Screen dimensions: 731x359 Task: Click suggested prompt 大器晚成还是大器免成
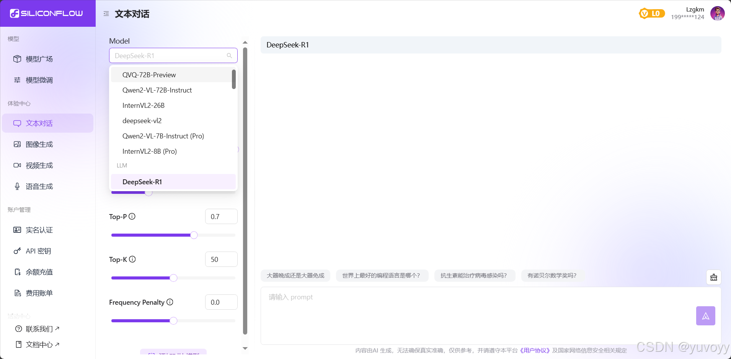click(x=295, y=275)
